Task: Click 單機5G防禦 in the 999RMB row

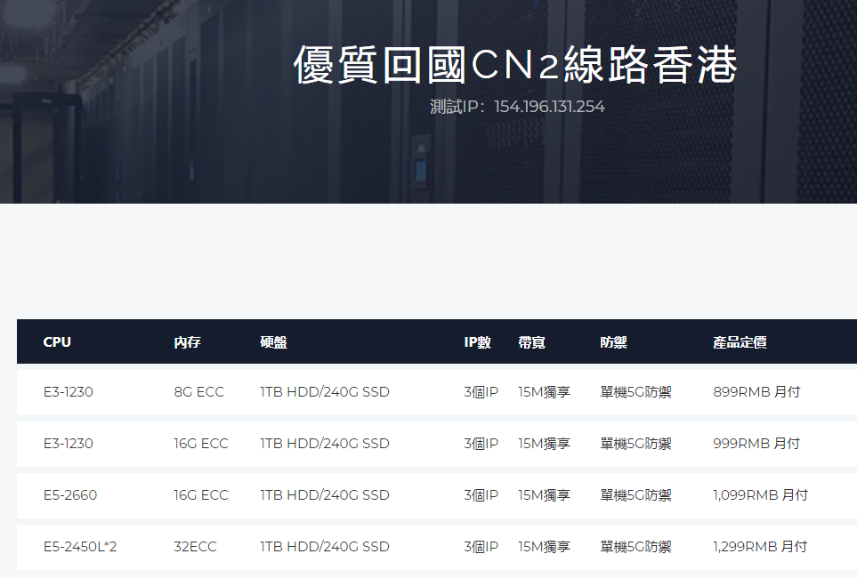Action: [635, 443]
